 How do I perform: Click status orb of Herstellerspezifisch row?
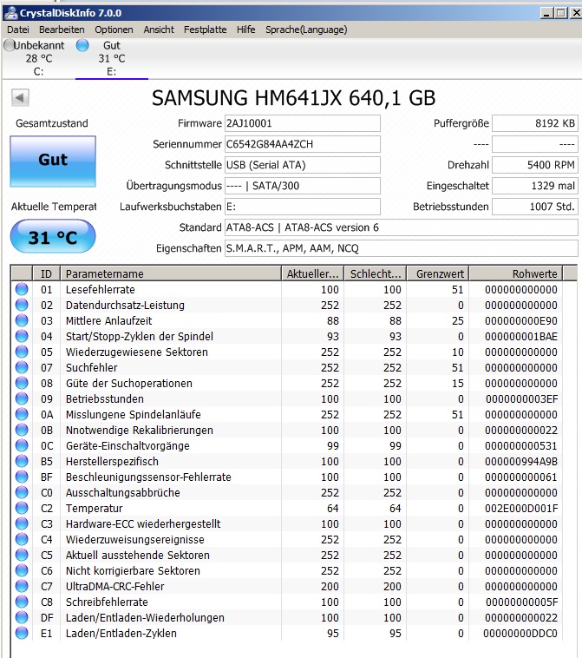pos(22,461)
